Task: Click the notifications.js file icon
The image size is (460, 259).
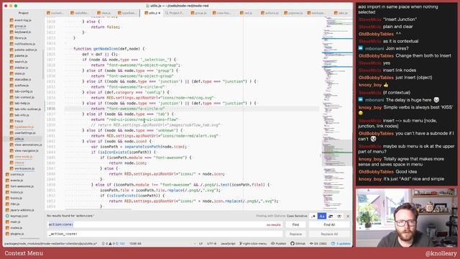Action: [11, 44]
